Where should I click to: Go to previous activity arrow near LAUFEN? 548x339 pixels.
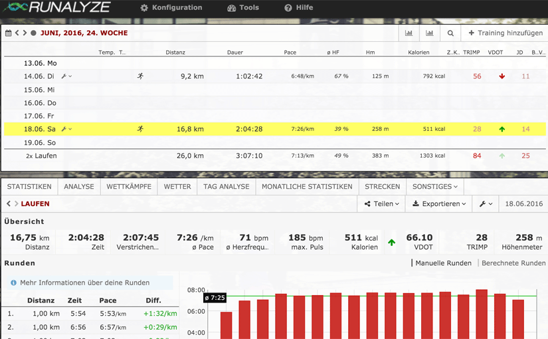tap(9, 203)
